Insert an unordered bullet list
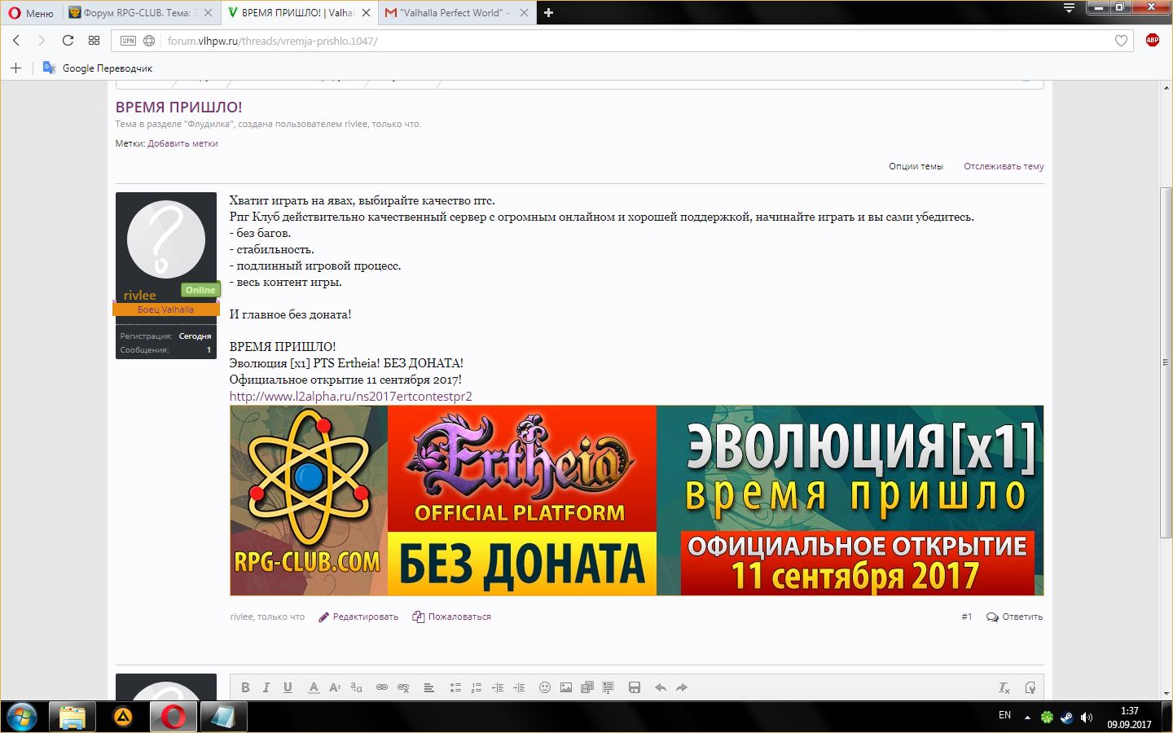 coord(455,687)
